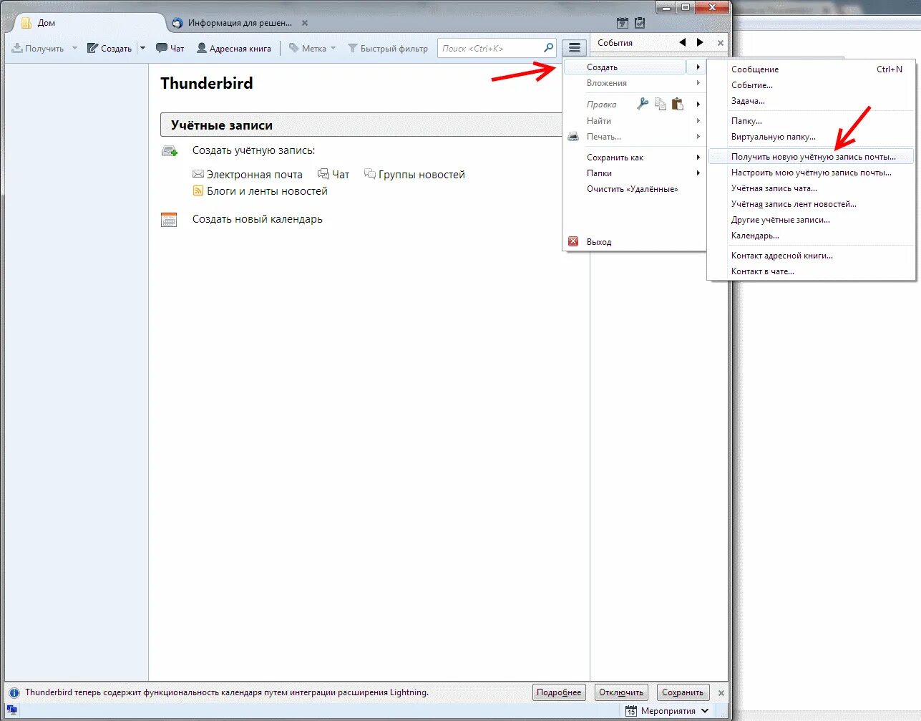
Task: Click the red exit icon beside Выход
Action: pyautogui.click(x=573, y=241)
